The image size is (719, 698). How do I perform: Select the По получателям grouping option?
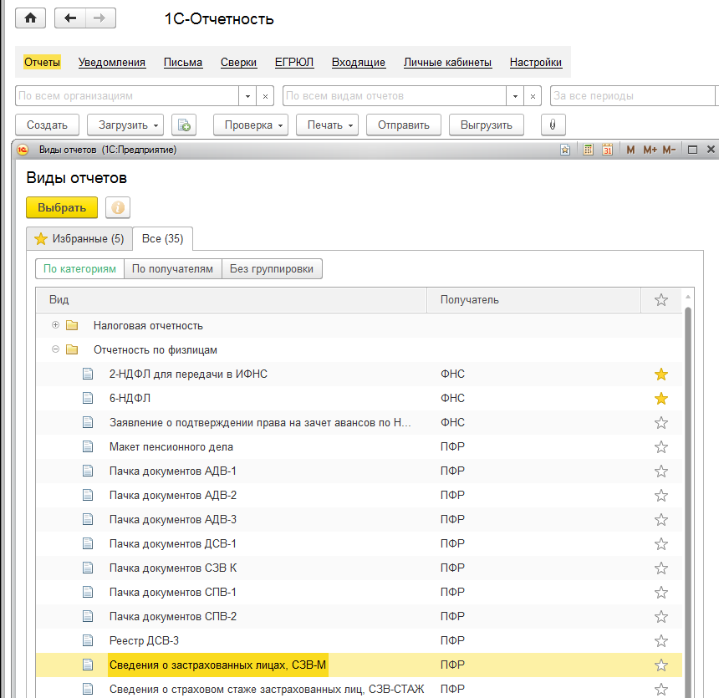click(173, 269)
